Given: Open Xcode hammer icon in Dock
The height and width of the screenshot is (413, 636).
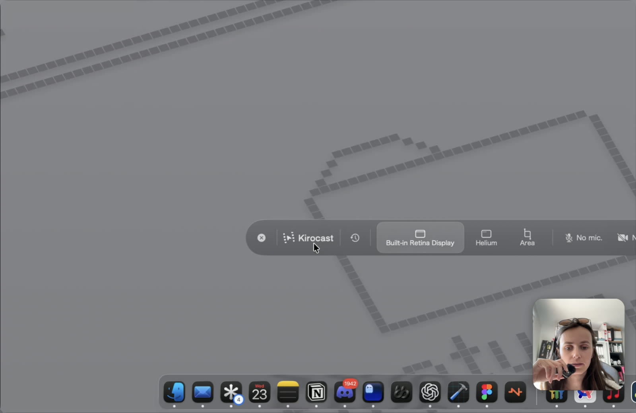Looking at the screenshot, I should pyautogui.click(x=458, y=392).
